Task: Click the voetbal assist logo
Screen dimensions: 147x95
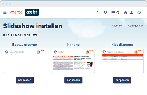Action: tap(24, 12)
